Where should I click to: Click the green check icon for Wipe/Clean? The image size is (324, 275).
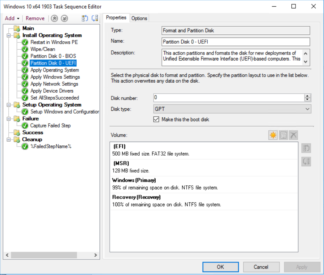pos(25,49)
